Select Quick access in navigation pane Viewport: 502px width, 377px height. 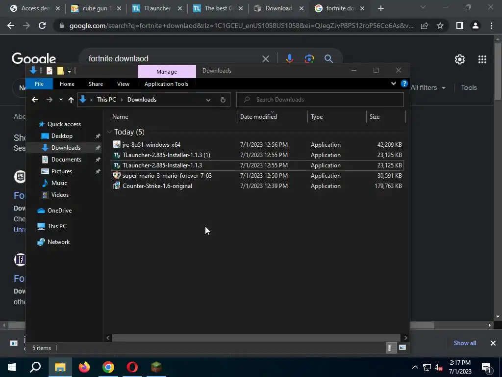pyautogui.click(x=64, y=124)
